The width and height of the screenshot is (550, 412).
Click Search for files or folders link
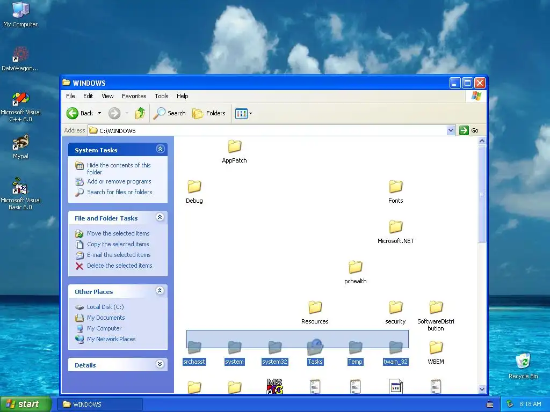(120, 192)
